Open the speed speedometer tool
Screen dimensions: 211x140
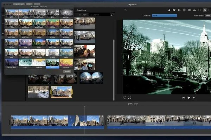pos(199,10)
